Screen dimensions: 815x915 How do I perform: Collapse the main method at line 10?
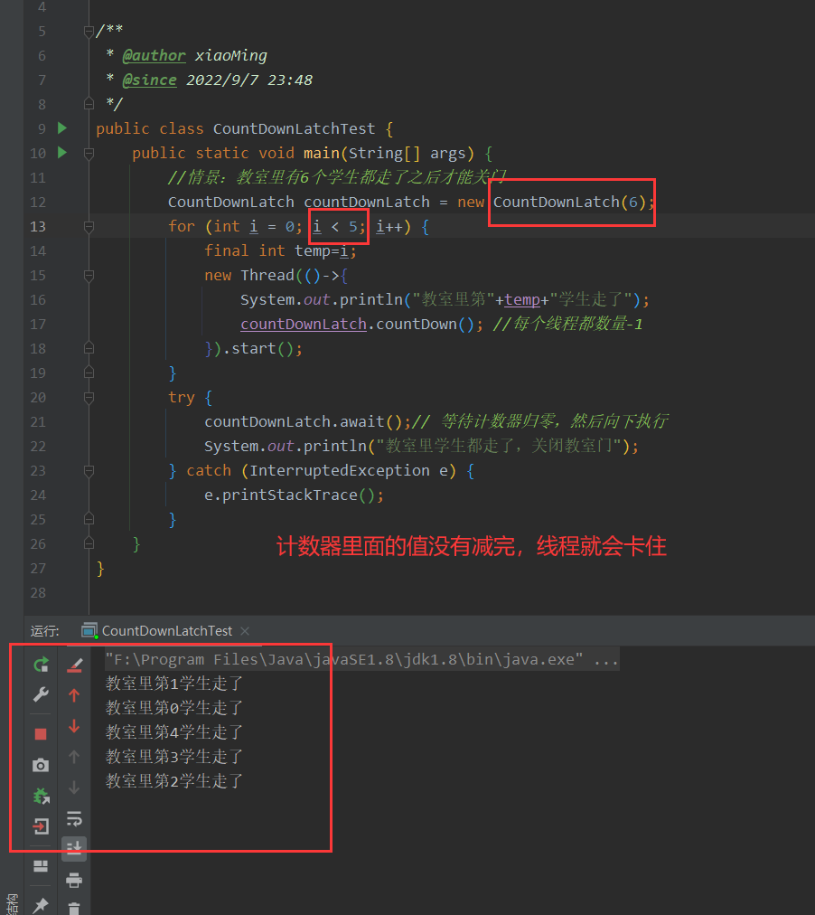click(89, 154)
